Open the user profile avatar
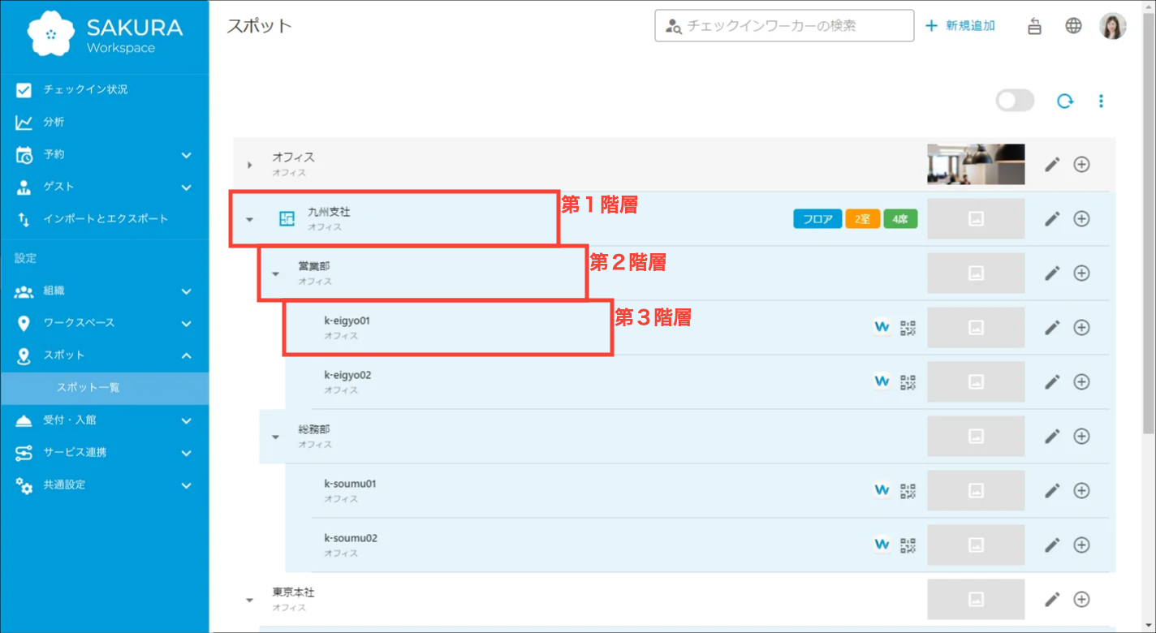Viewport: 1156px width, 633px height. pos(1112,26)
